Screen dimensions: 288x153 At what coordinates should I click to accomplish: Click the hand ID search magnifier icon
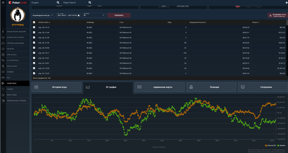[x=58, y=2]
